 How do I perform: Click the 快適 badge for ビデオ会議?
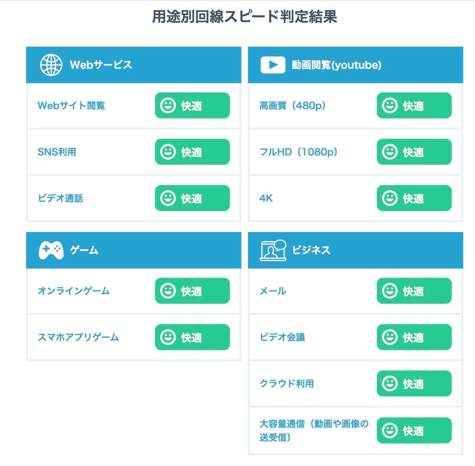[x=413, y=337]
